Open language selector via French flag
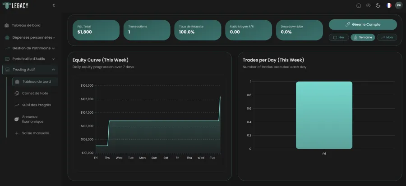The image size is (406, 186). (x=389, y=5)
